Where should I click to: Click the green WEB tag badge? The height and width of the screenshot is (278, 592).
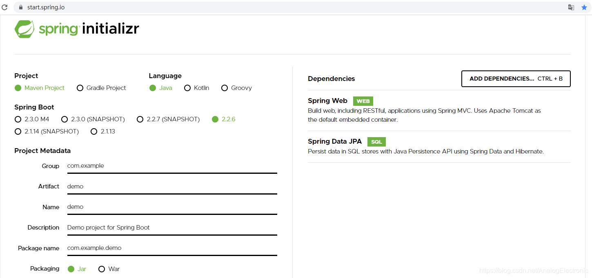tap(363, 101)
